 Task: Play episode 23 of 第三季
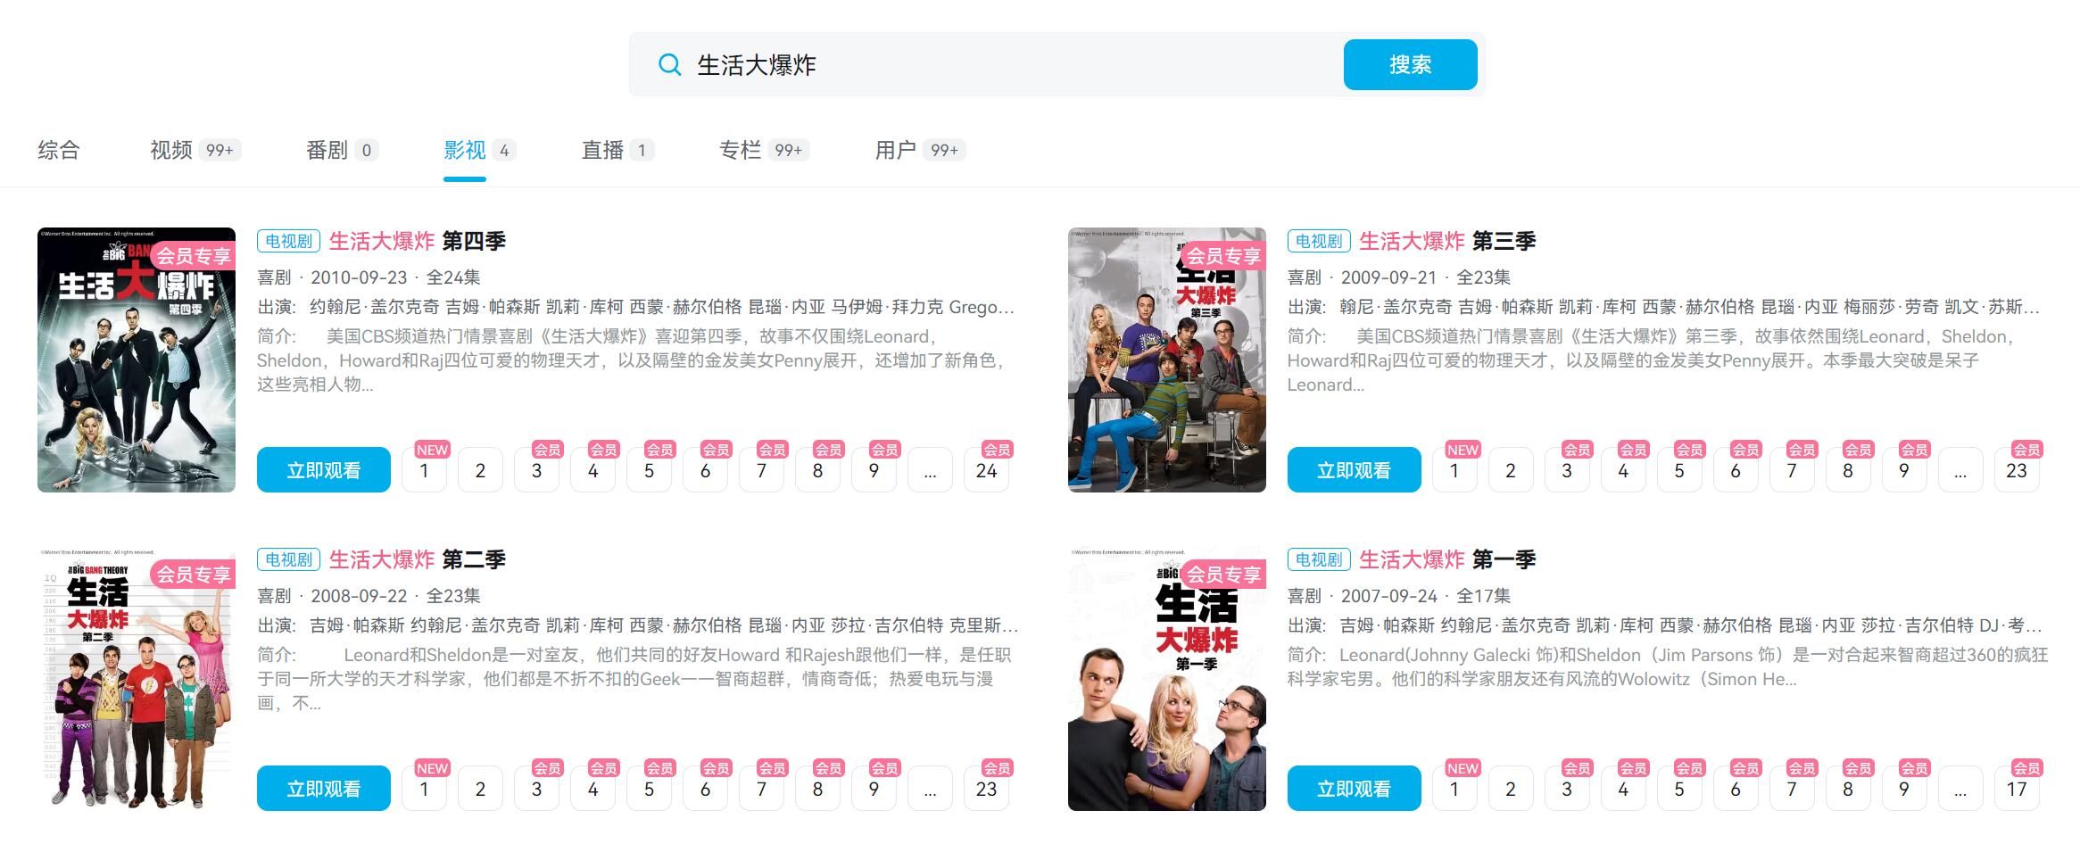[2017, 470]
